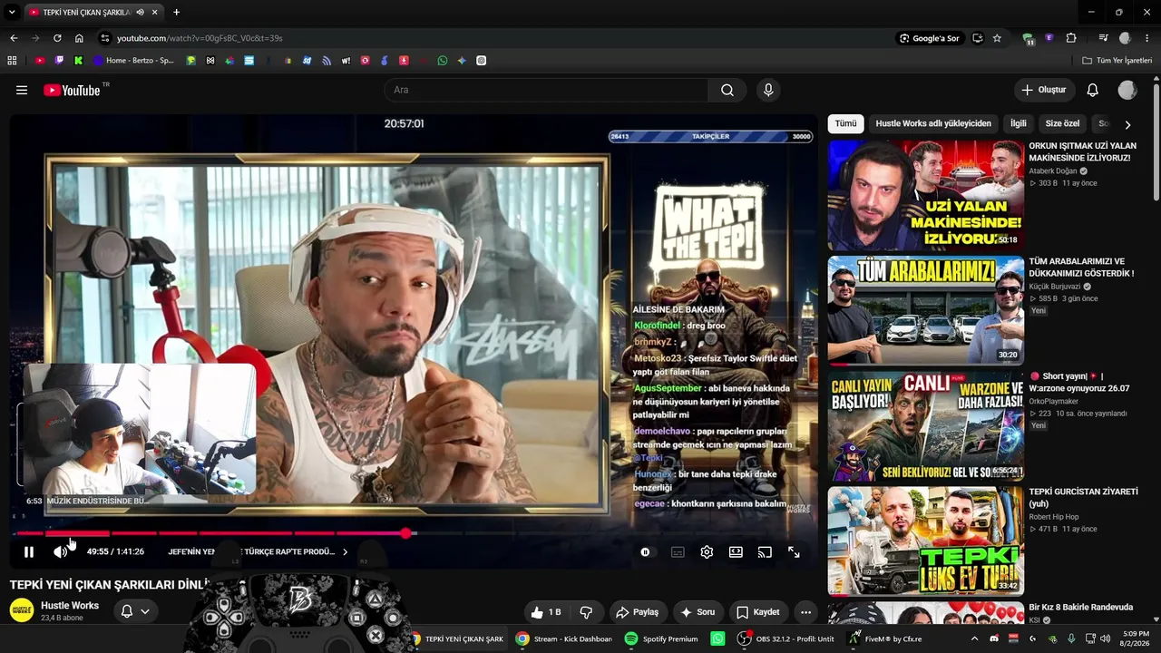Select the 'Size özel' filter chip
Image resolution: width=1161 pixels, height=653 pixels.
[x=1062, y=123]
